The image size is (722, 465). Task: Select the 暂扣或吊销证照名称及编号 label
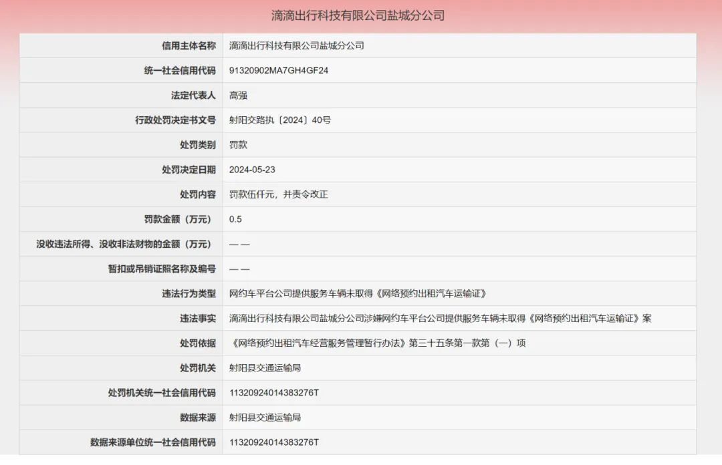click(x=162, y=269)
